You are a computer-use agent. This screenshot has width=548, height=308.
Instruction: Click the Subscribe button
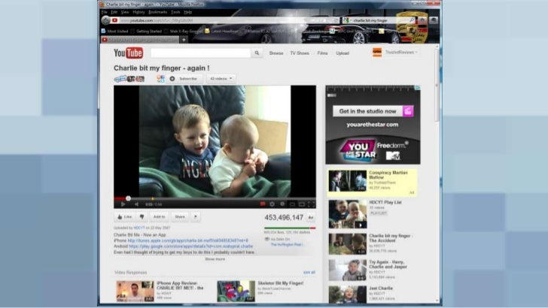184,79
